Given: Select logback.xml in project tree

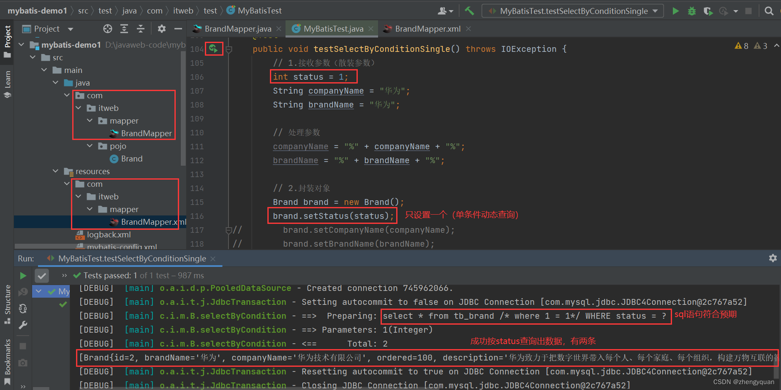Looking at the screenshot, I should point(103,234).
